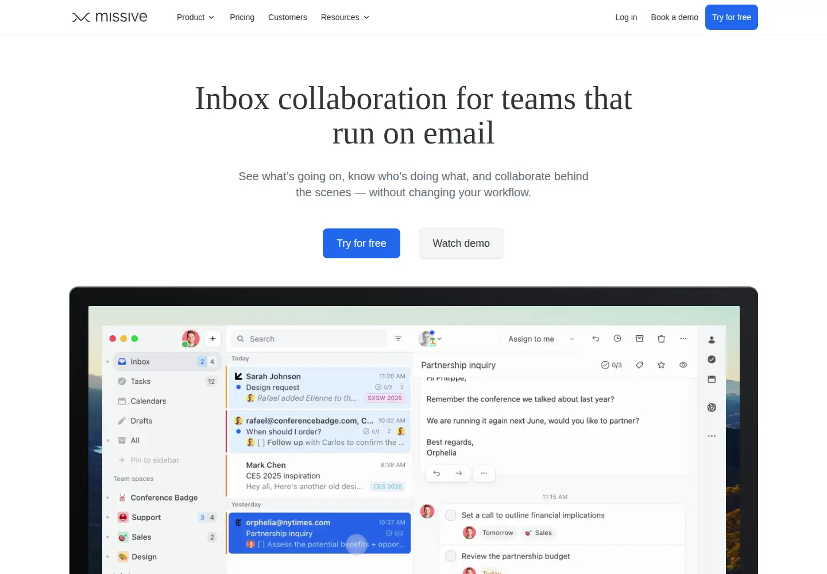Screen dimensions: 827x574
Task: Click the compose plus icon
Action: 212,339
